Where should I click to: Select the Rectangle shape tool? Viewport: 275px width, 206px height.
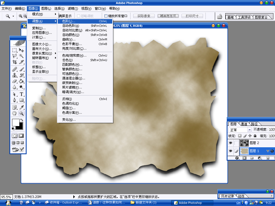click(21, 100)
